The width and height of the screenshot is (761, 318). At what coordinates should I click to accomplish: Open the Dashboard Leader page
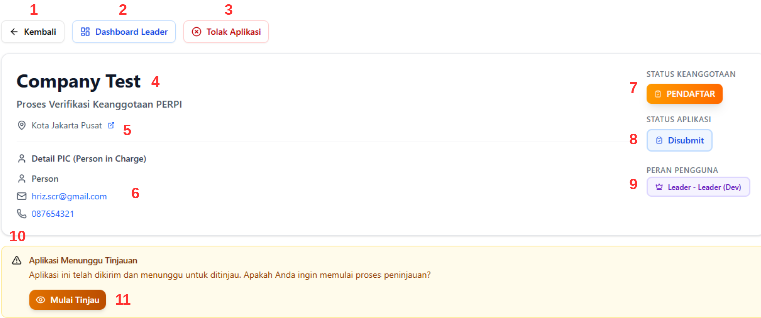point(124,31)
